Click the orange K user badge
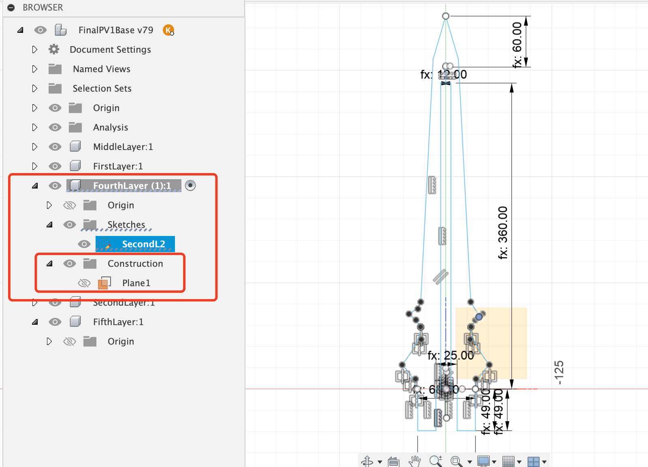 pyautogui.click(x=168, y=30)
